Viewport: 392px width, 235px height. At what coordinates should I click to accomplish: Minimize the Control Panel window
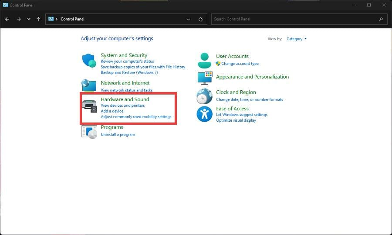click(354, 5)
